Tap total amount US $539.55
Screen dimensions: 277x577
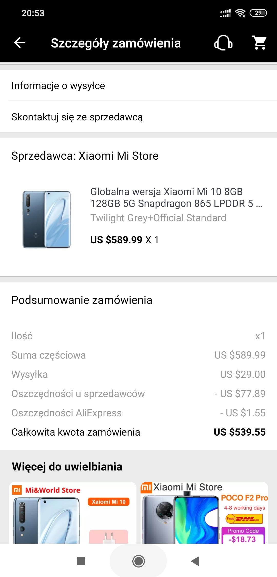tap(240, 432)
